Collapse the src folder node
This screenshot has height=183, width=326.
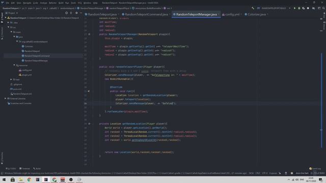(9, 27)
